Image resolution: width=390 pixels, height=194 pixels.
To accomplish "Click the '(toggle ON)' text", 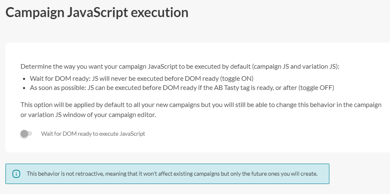I will [x=237, y=79].
